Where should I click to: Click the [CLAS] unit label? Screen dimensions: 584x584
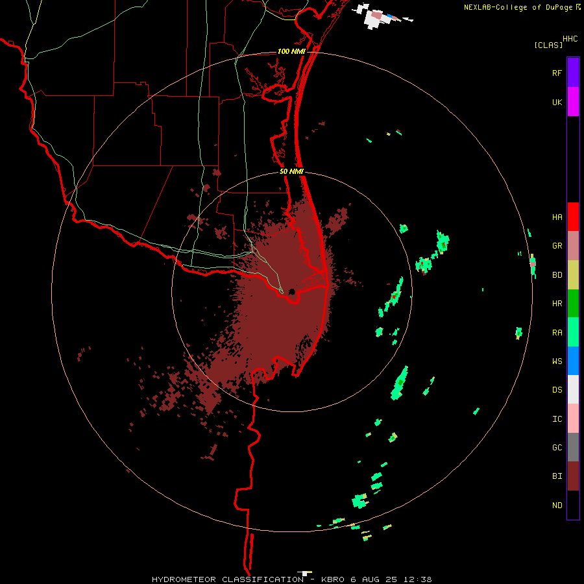[548, 45]
